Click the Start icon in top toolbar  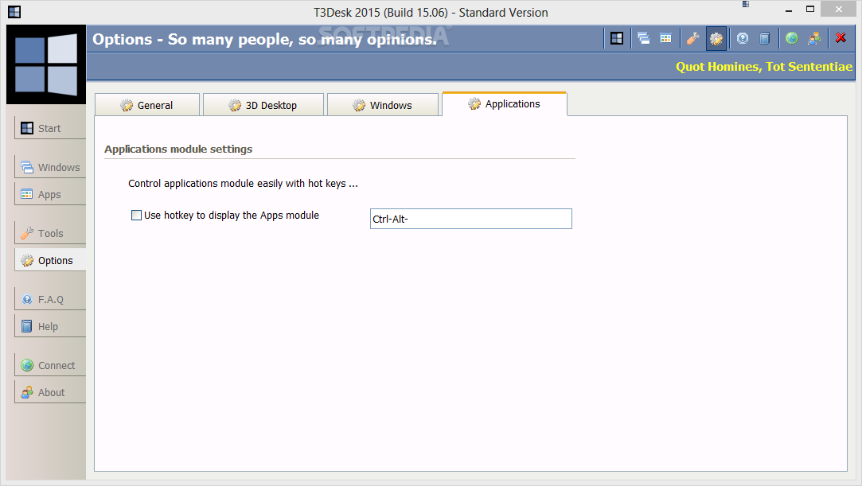(617, 38)
